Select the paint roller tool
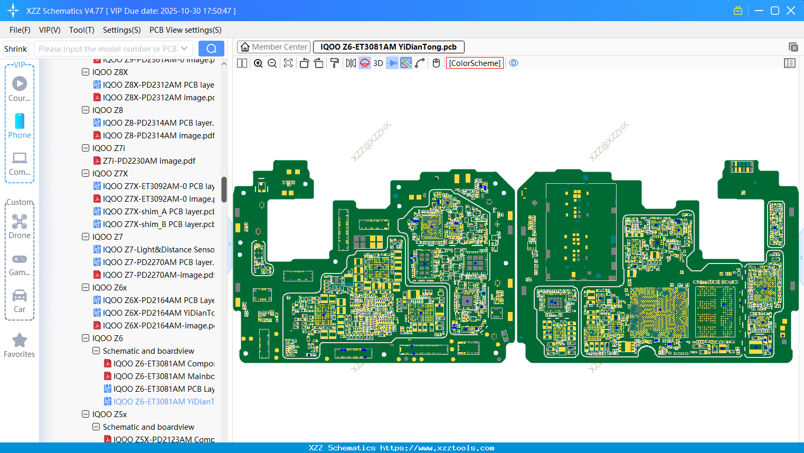This screenshot has width=804, height=453. 335,63
